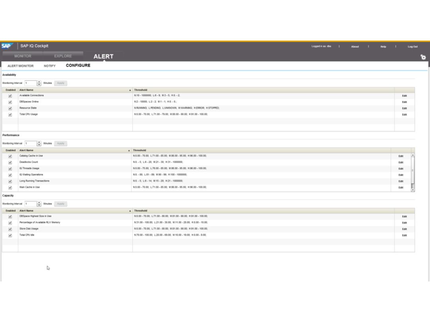Click Apply in Capacity section
This screenshot has height=322, width=430.
click(61, 204)
